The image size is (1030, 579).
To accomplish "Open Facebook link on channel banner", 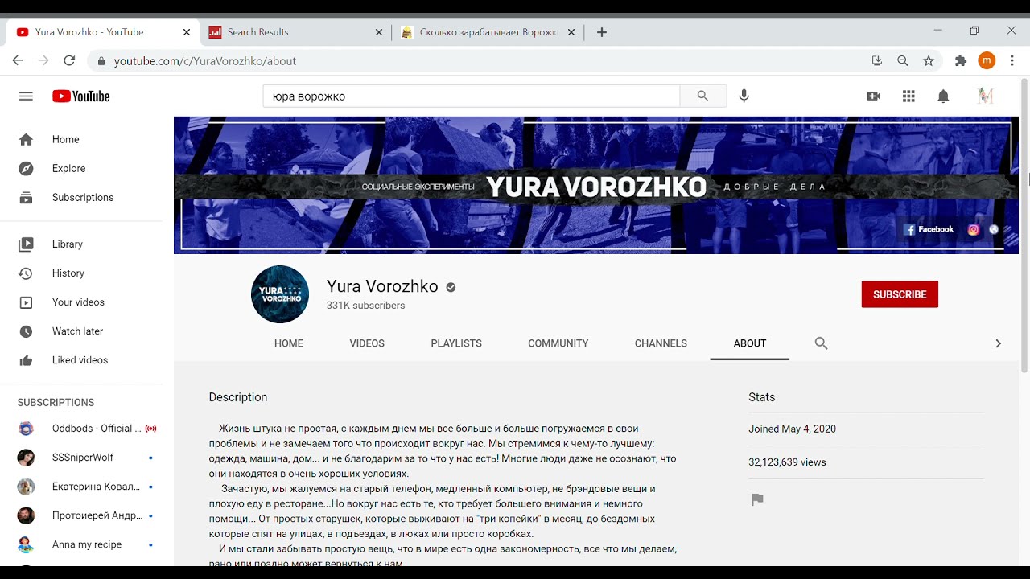I will (929, 229).
